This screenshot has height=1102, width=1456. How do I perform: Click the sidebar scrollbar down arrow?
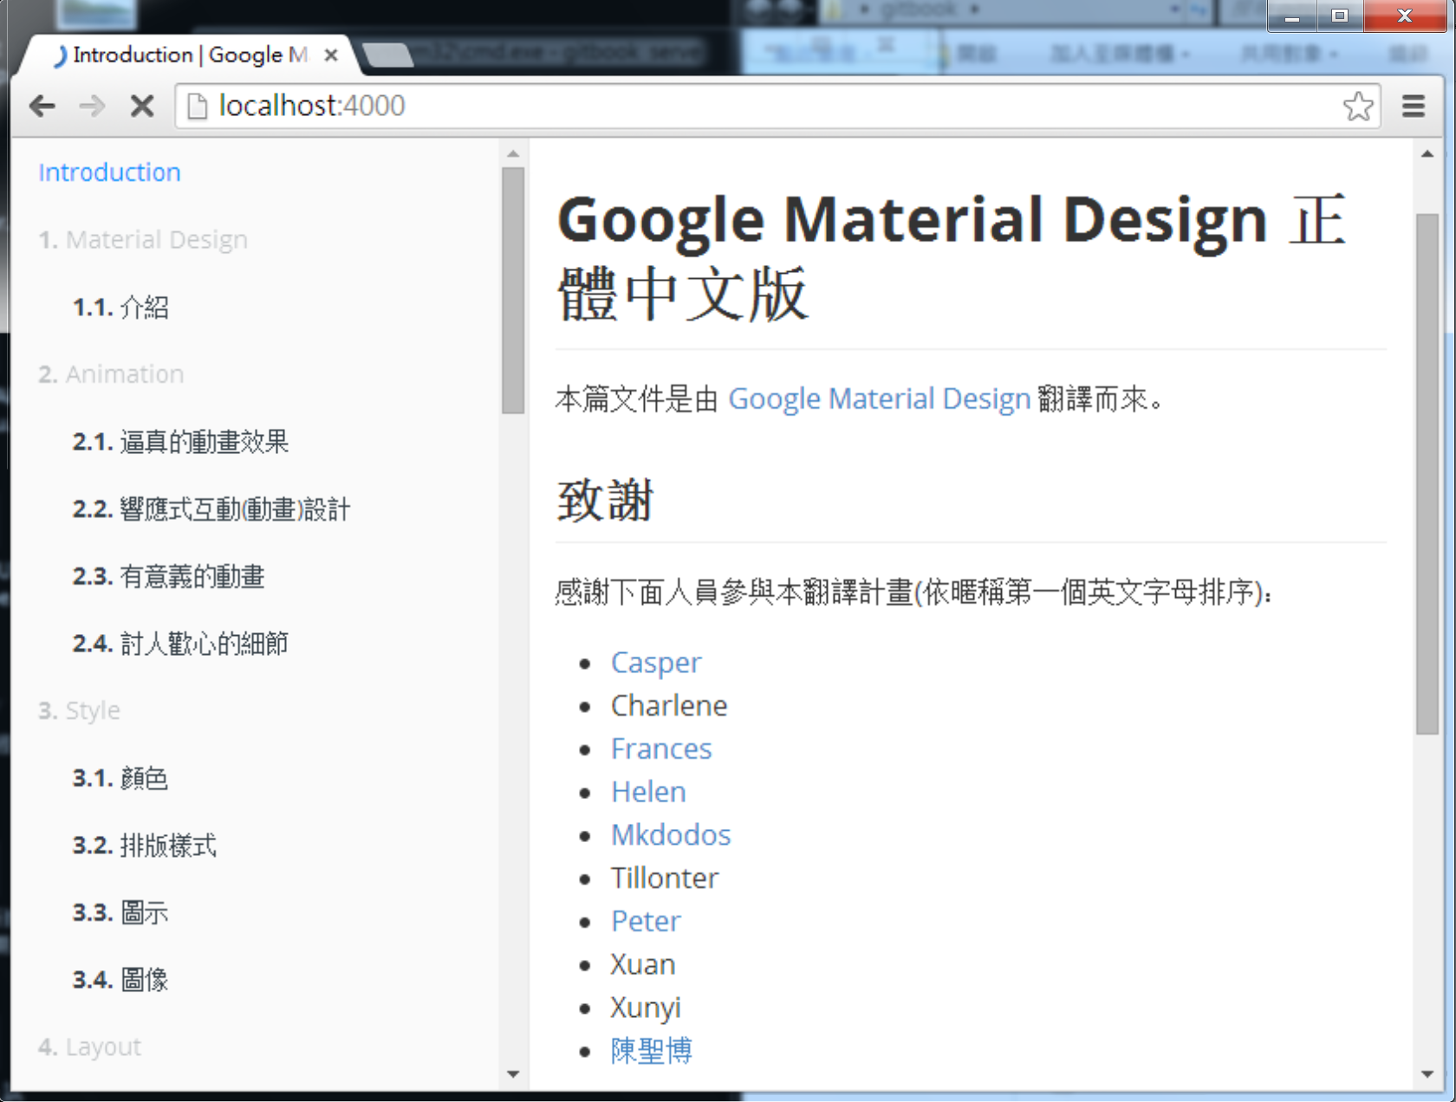click(513, 1074)
